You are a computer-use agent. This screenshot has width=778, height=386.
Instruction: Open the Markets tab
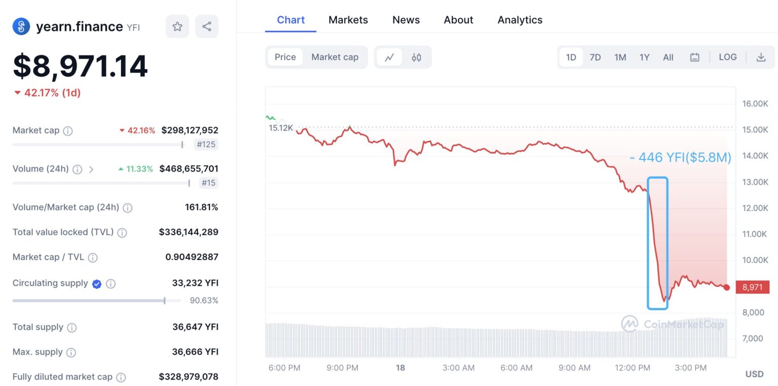pos(348,20)
